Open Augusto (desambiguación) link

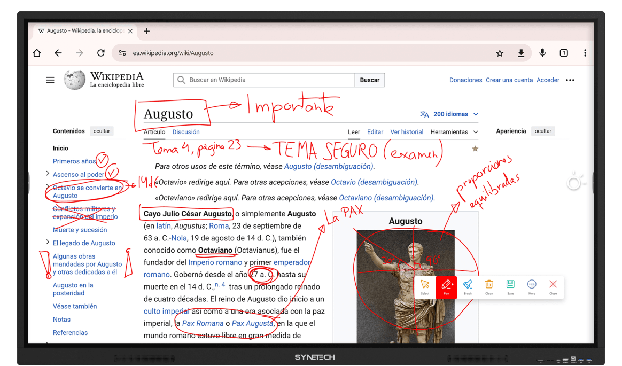(329, 167)
